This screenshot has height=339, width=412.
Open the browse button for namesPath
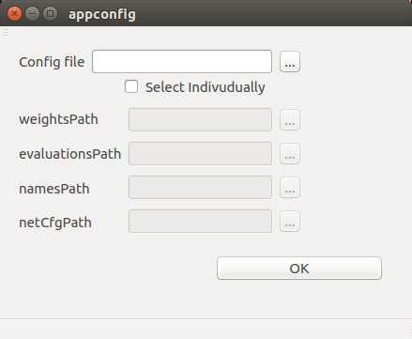click(290, 188)
